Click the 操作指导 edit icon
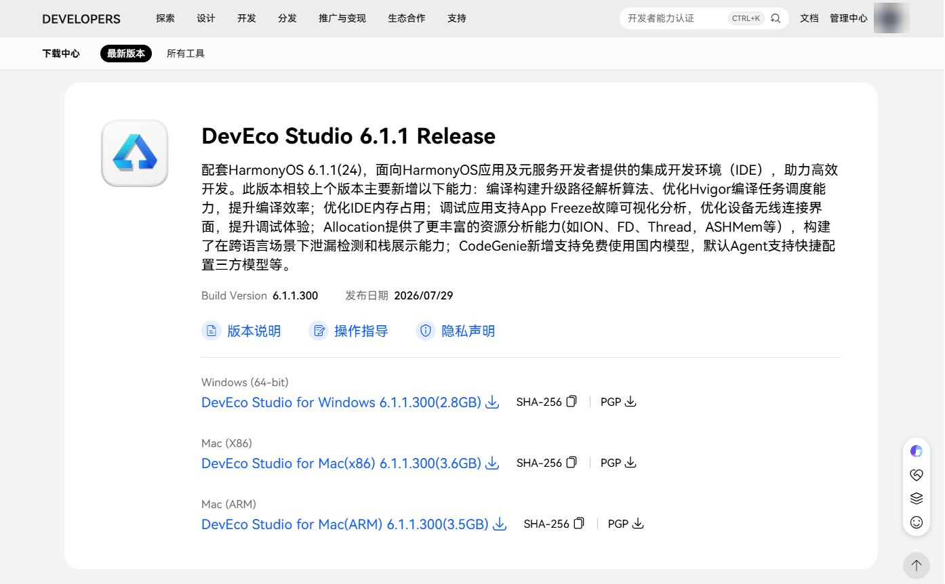This screenshot has height=584, width=945. tap(319, 331)
